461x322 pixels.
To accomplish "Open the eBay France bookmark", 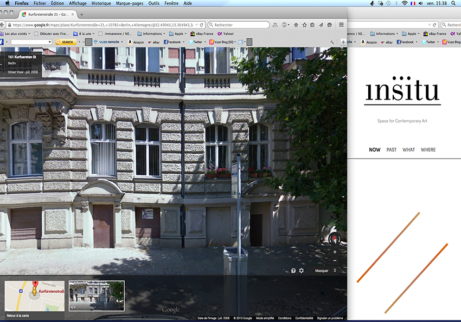I will point(202,34).
